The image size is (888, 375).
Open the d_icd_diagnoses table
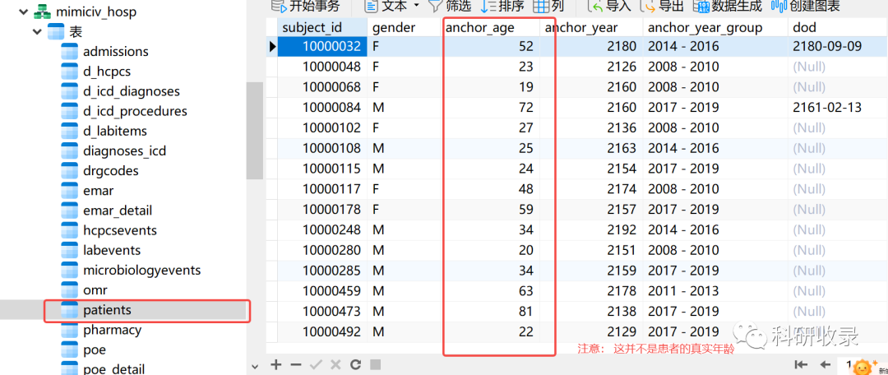point(132,91)
